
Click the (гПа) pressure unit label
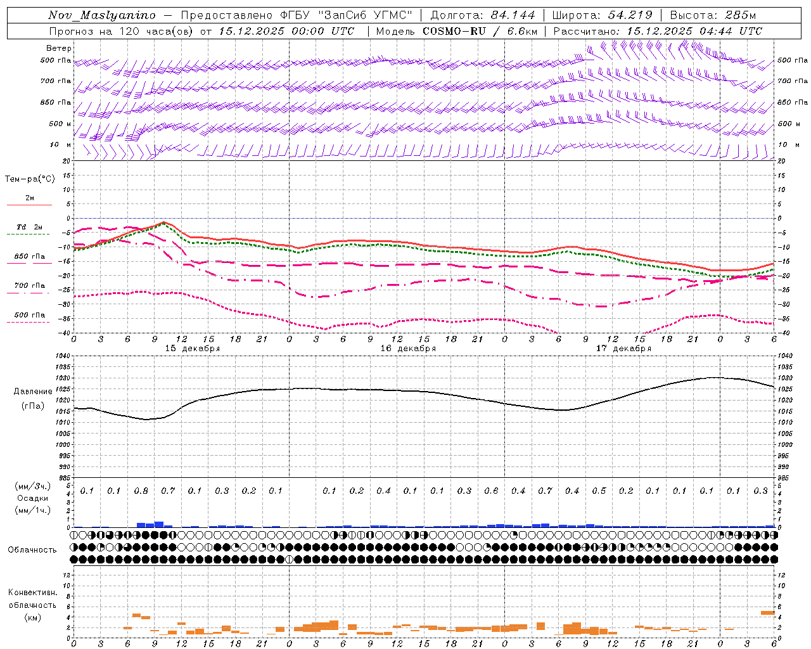pos(32,406)
